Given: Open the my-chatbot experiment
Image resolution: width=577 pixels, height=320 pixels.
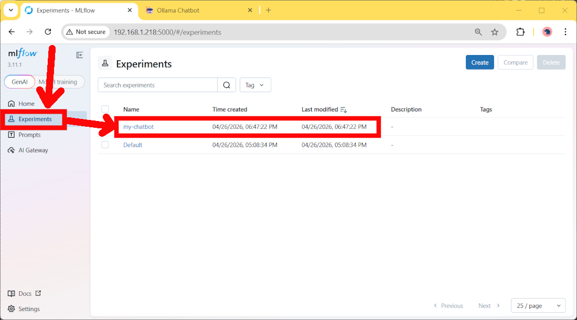Looking at the screenshot, I should (138, 126).
